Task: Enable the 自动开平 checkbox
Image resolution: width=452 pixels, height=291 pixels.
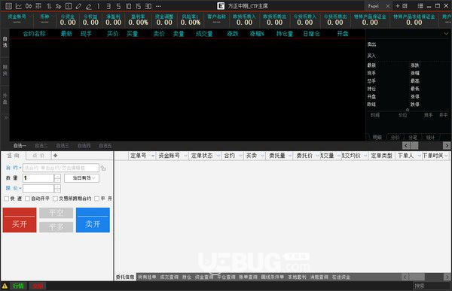Action: click(x=28, y=199)
